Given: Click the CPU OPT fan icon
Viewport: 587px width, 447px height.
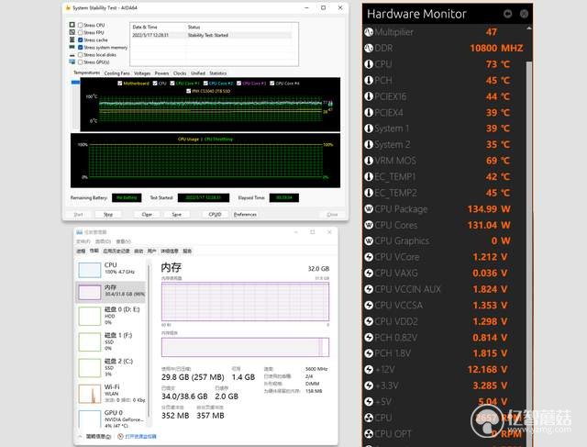Looking at the screenshot, I should pyautogui.click(x=369, y=434).
